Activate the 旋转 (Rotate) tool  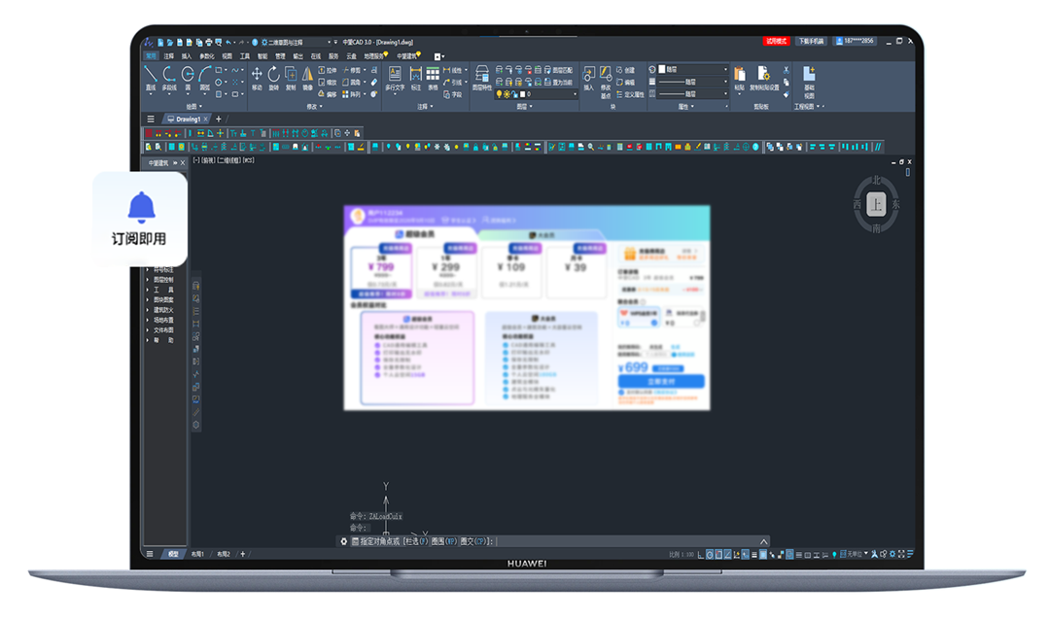(x=274, y=78)
